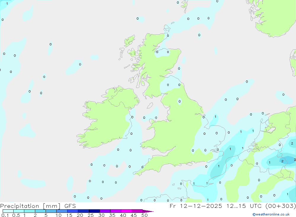Click the 20–25 mm dark blue swatch
The height and width of the screenshot is (217, 296).
pyautogui.click(x=83, y=211)
